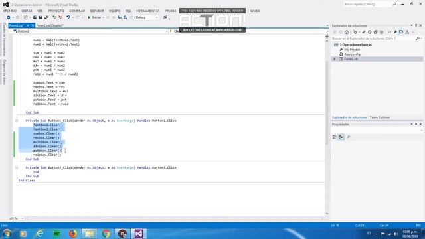Open the EDITAR menu
The image size is (425, 239).
(x=27, y=11)
